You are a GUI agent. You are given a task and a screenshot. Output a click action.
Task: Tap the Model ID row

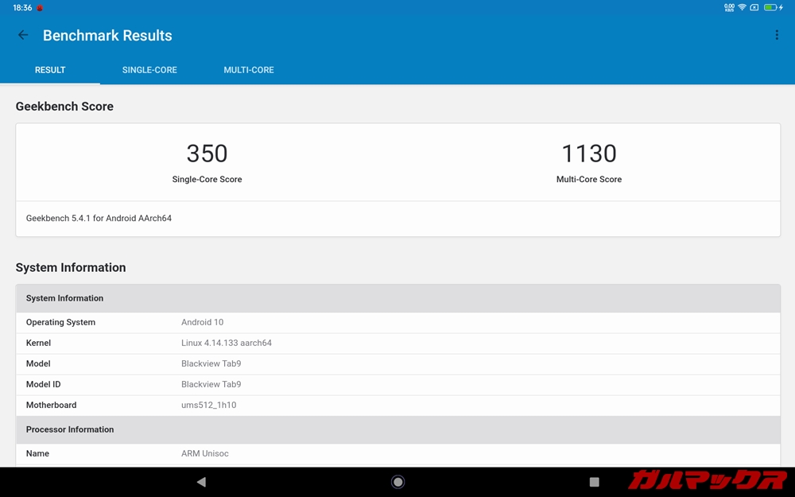[x=397, y=384]
